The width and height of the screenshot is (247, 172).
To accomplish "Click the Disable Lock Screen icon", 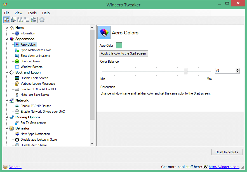I will tap(17, 78).
